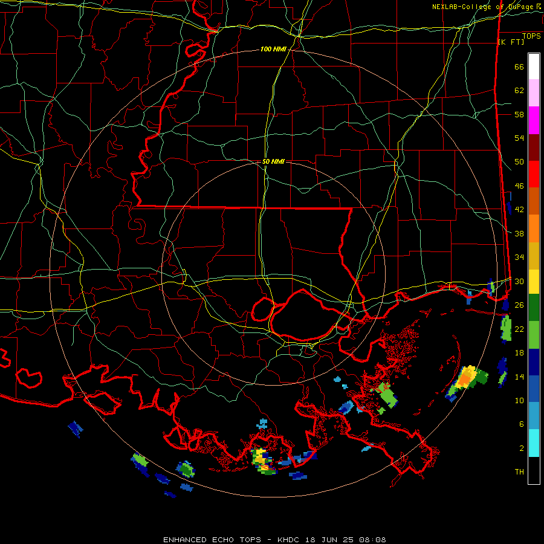Click the magenta legend swatch
Viewport: 544px width, 544px height.
click(534, 120)
